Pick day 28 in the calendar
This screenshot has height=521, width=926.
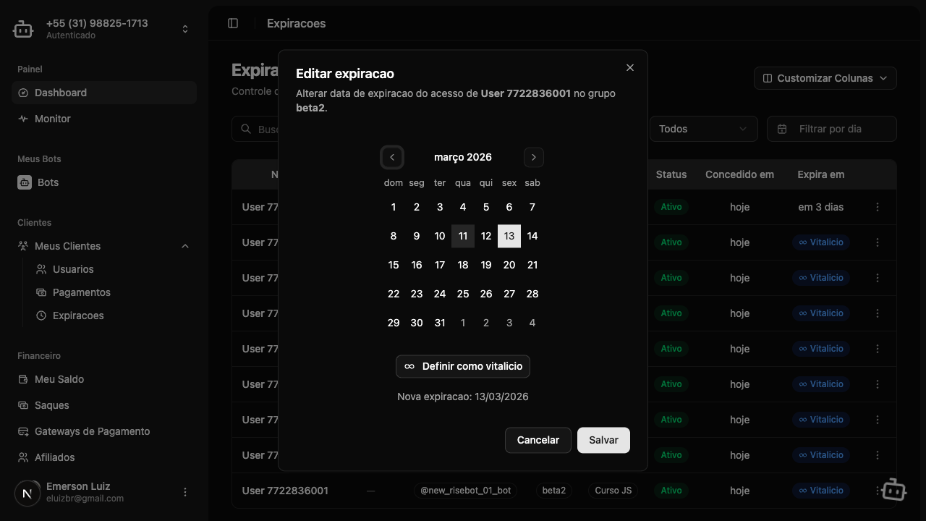point(532,294)
